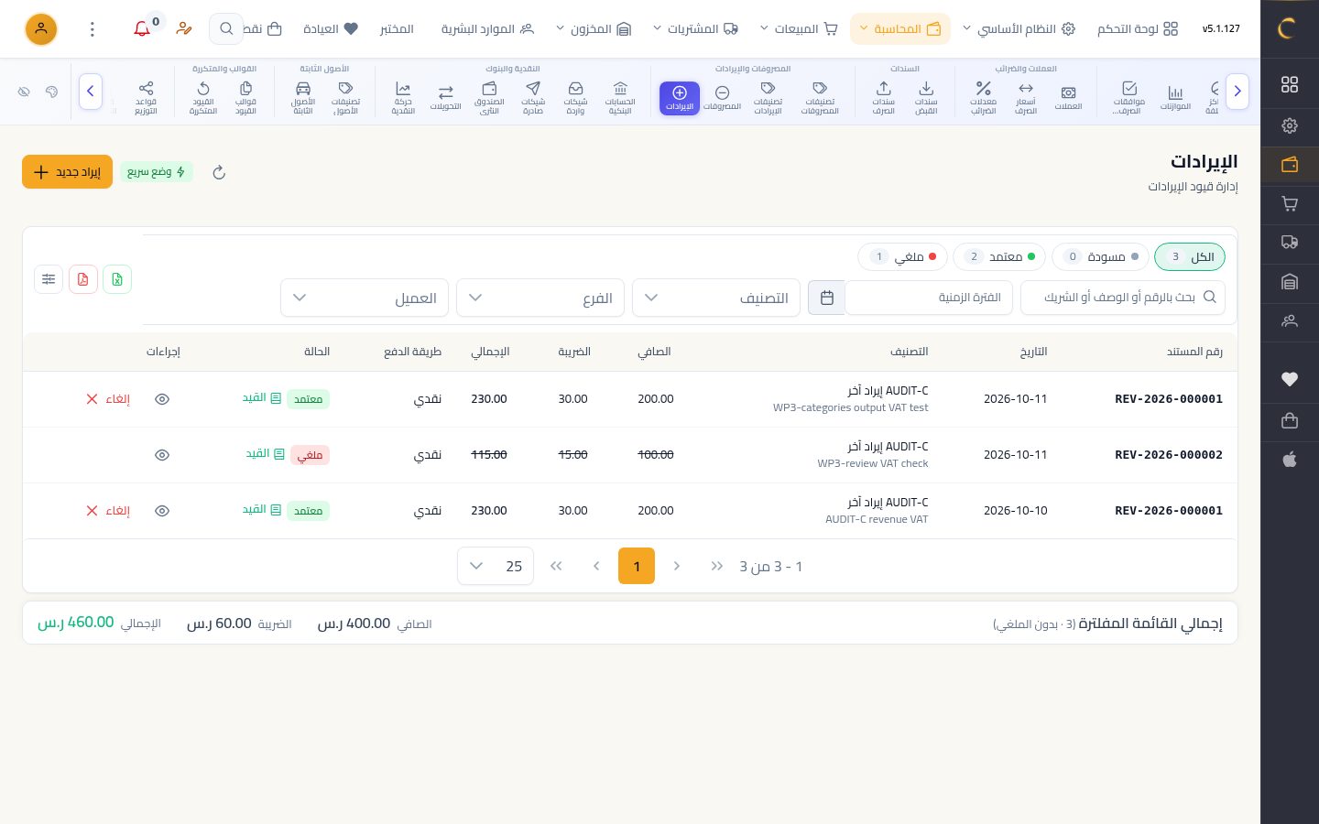
Task: Open Expenses (المصروفات) ribbon icon
Action: 722,97
